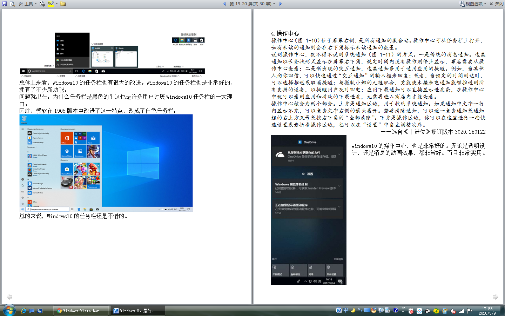Viewport: 505px width, 316px height.
Task: Flip back with the bottom-left page arrow
Action: click(9, 297)
